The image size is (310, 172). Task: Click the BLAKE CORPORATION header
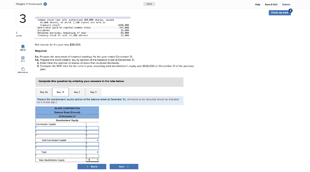click(x=67, y=108)
